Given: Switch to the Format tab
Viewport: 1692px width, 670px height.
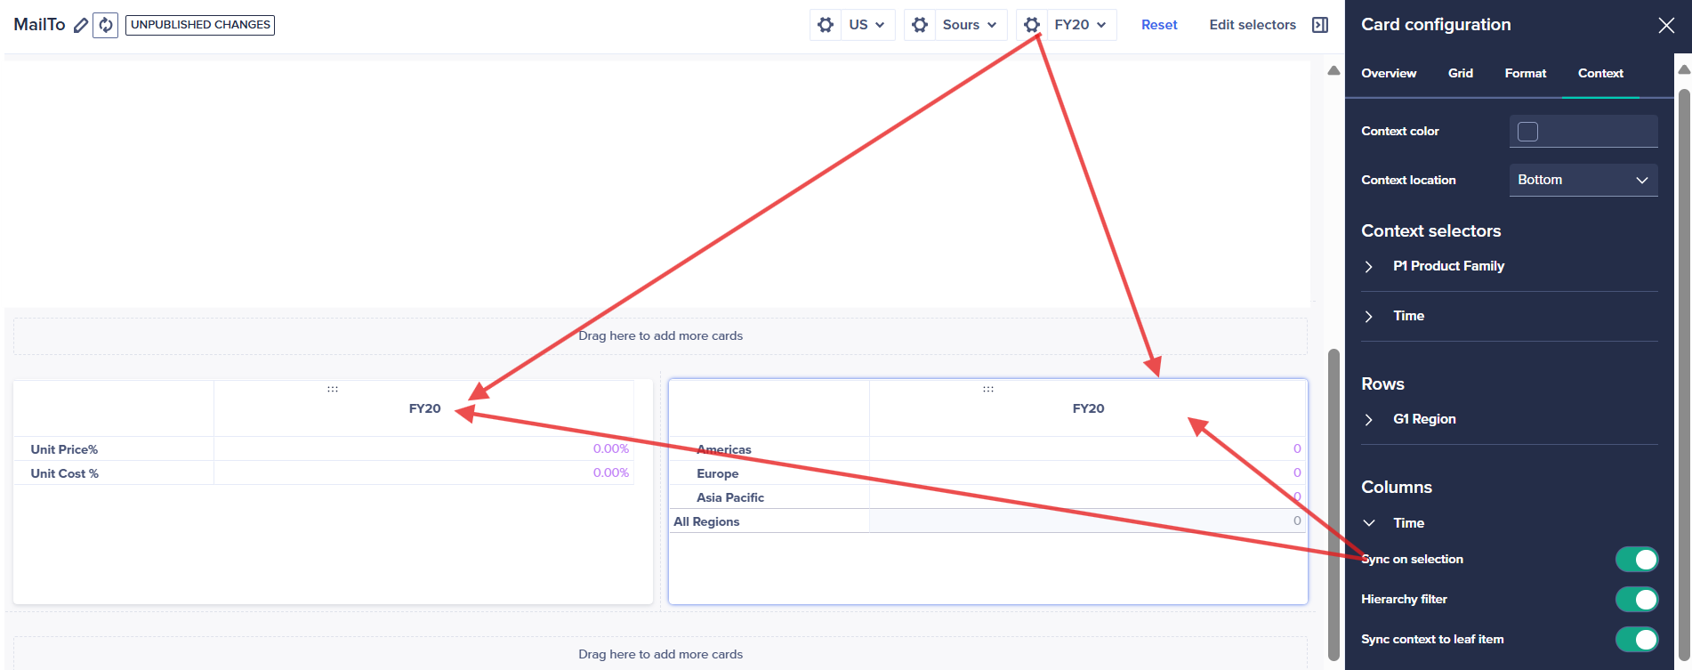Looking at the screenshot, I should click(1525, 73).
